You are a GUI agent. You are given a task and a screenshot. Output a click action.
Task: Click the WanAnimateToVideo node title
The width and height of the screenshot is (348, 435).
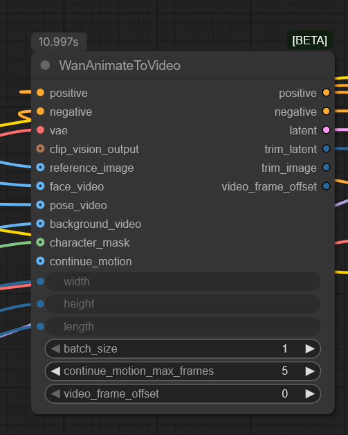(x=120, y=66)
